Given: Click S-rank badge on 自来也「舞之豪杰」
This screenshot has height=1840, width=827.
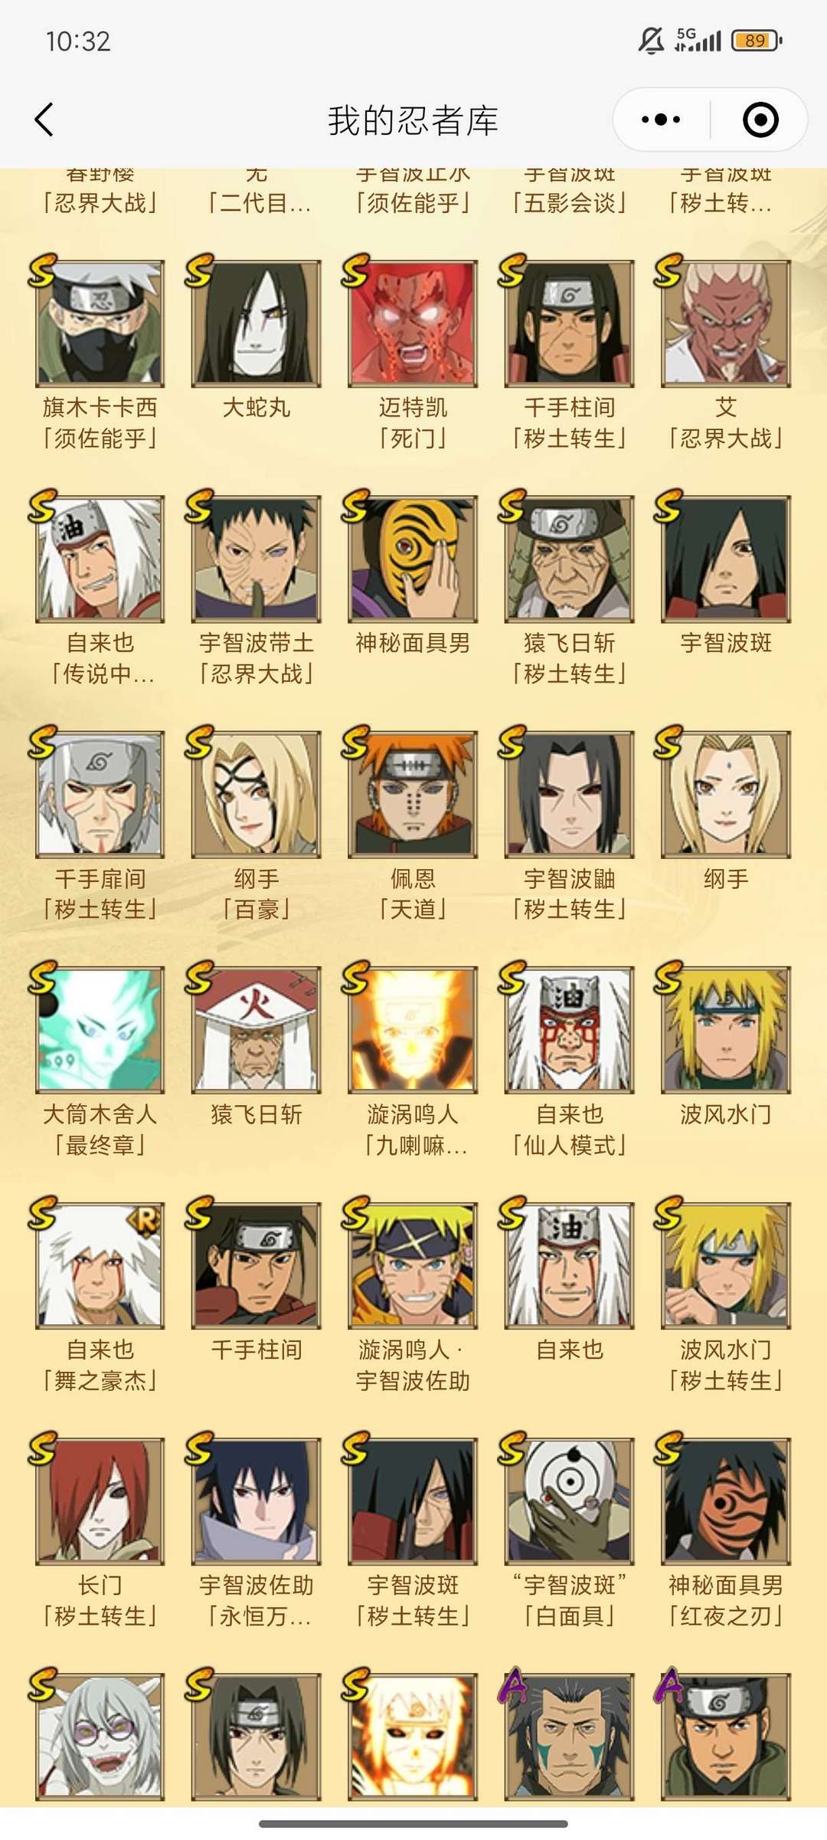Looking at the screenshot, I should (42, 1213).
